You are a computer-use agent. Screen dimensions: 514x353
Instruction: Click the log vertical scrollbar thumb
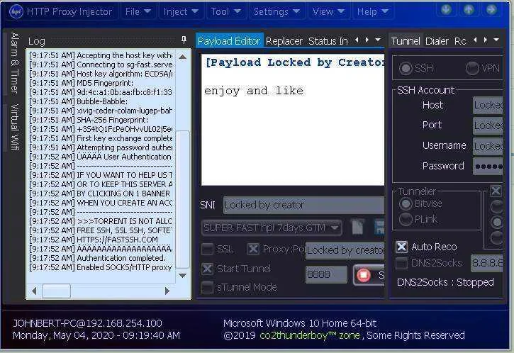(182, 199)
